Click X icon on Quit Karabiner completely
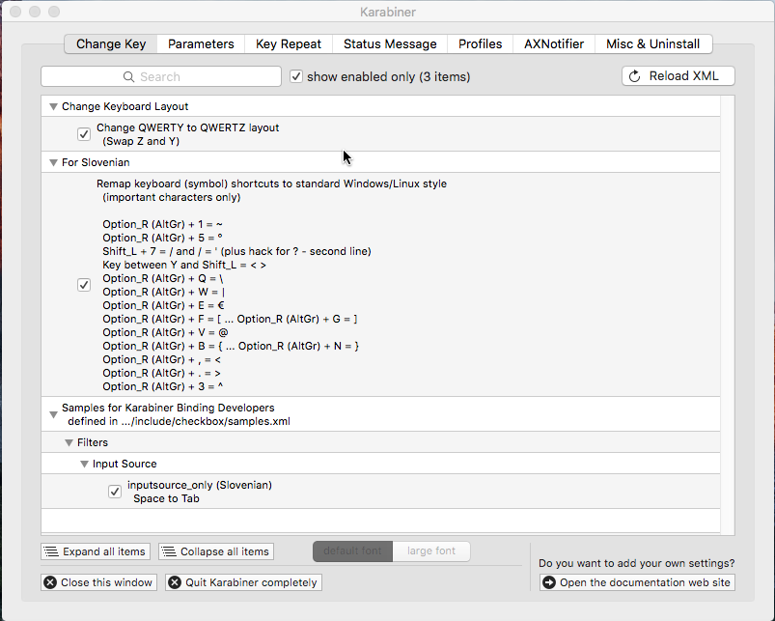The width and height of the screenshot is (775, 621). click(x=175, y=582)
